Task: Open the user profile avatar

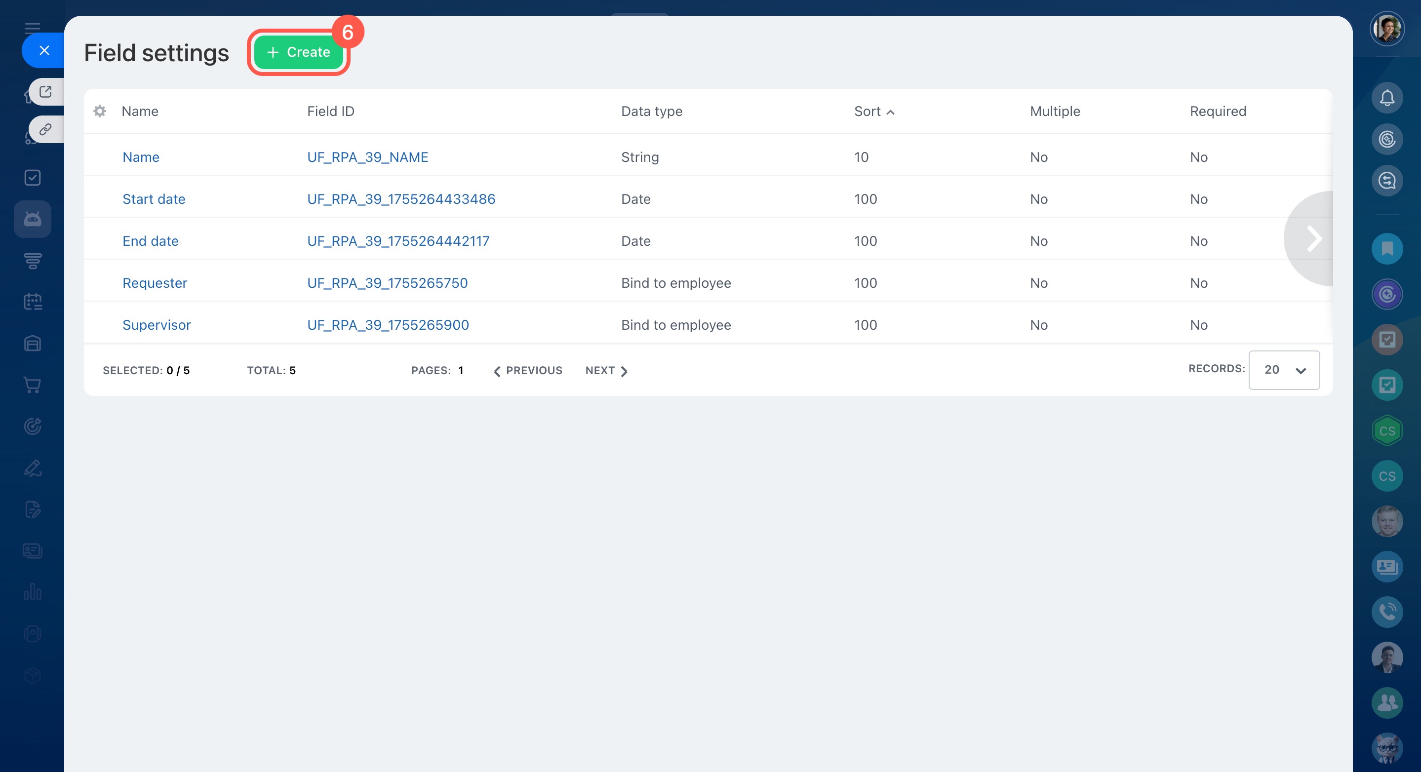Action: pos(1387,29)
